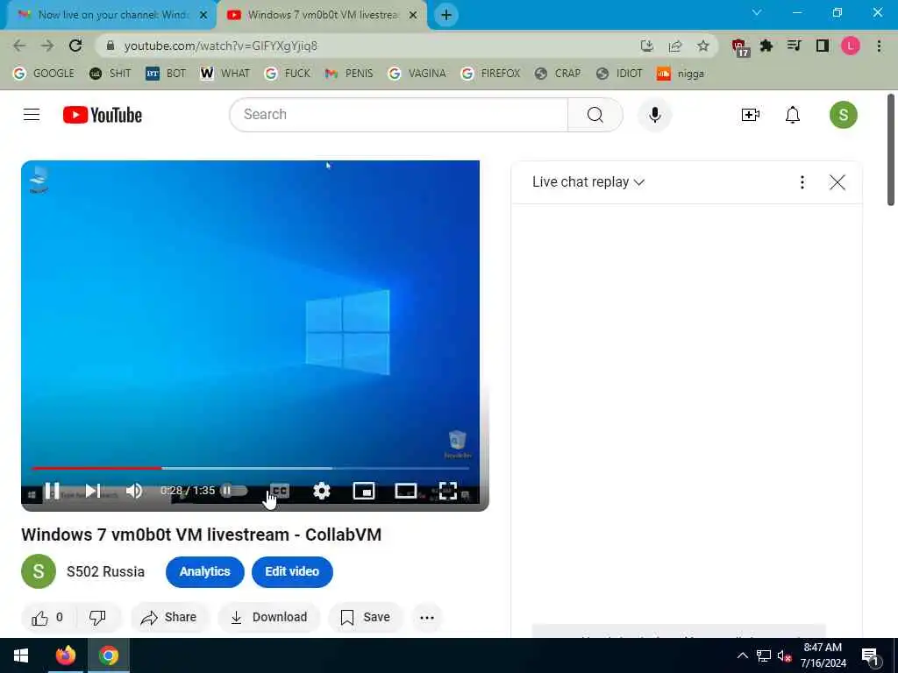Open the YouTube hamburger guide menu
Image resolution: width=898 pixels, height=673 pixels.
pos(32,115)
